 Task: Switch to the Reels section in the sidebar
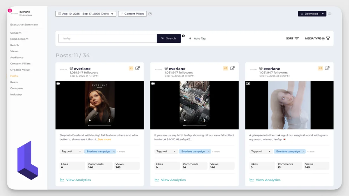click(x=14, y=82)
